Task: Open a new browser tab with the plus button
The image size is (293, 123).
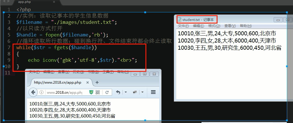Action: coord(97,82)
